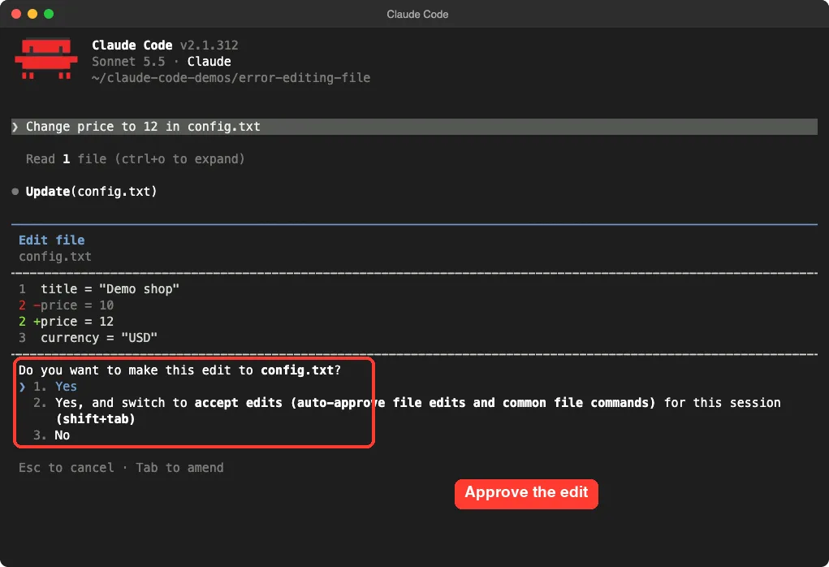
Task: Click diff line 'title = "Demo shop"'
Action: pyautogui.click(x=110, y=289)
